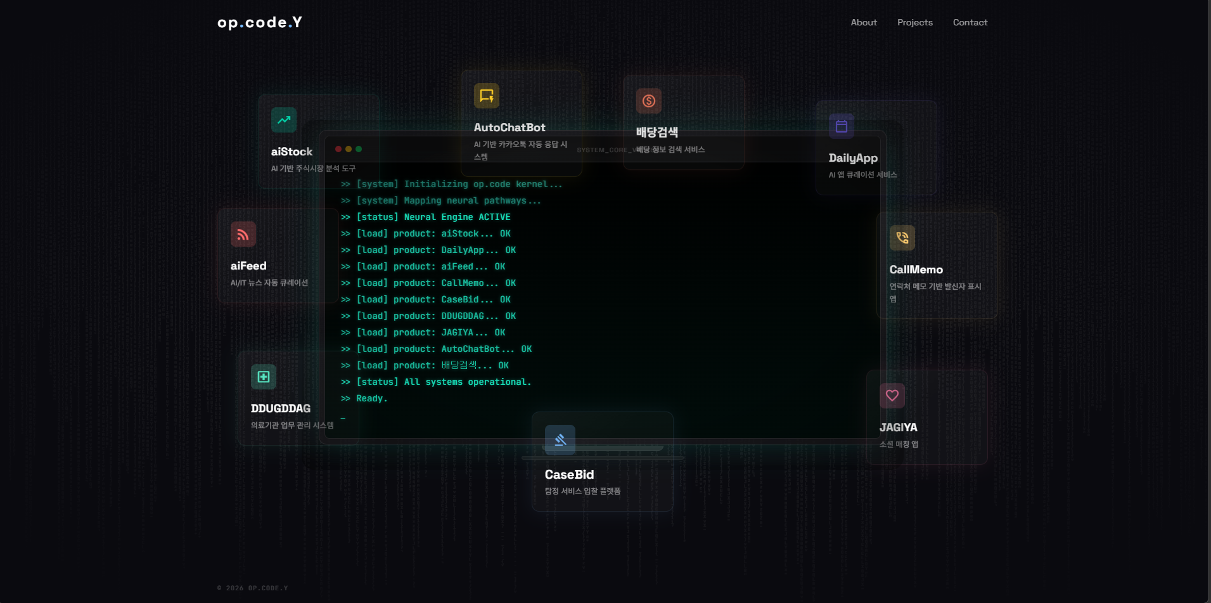Select the aiFeed RSS icon
1211x603 pixels.
point(243,234)
